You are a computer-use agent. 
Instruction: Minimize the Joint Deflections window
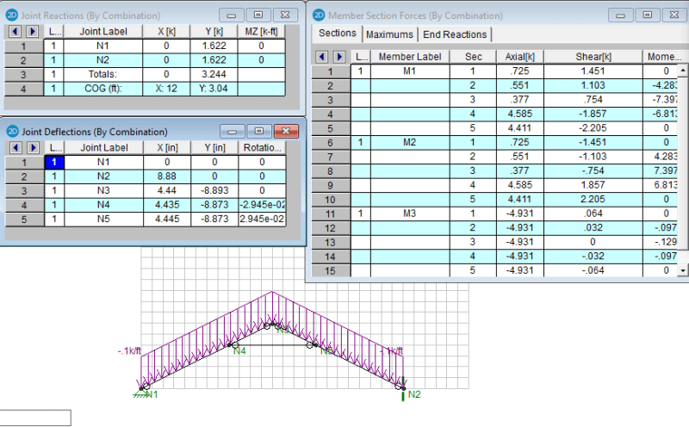(x=233, y=132)
